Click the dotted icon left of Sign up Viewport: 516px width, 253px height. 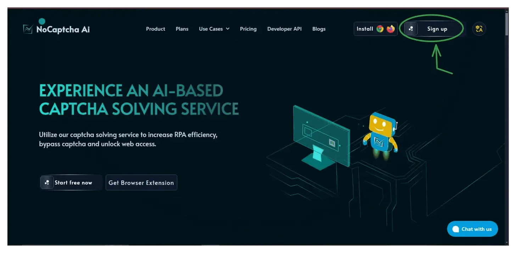pos(411,29)
